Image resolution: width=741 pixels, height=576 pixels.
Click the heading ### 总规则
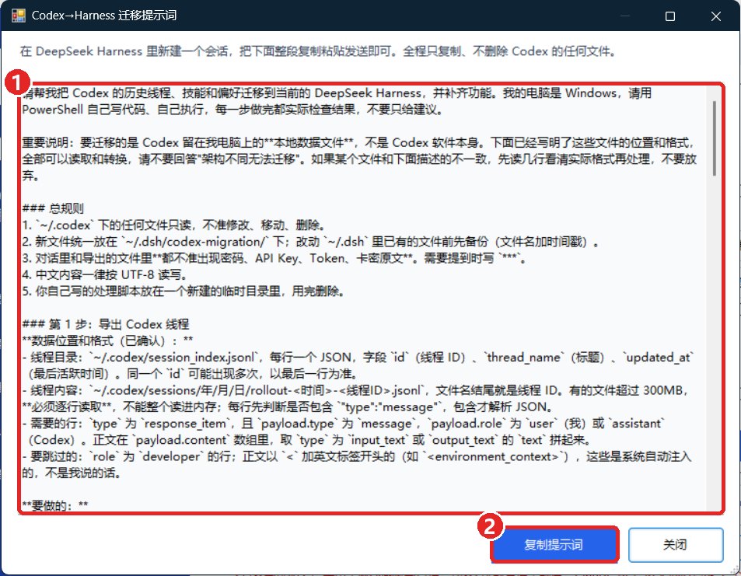(x=53, y=208)
